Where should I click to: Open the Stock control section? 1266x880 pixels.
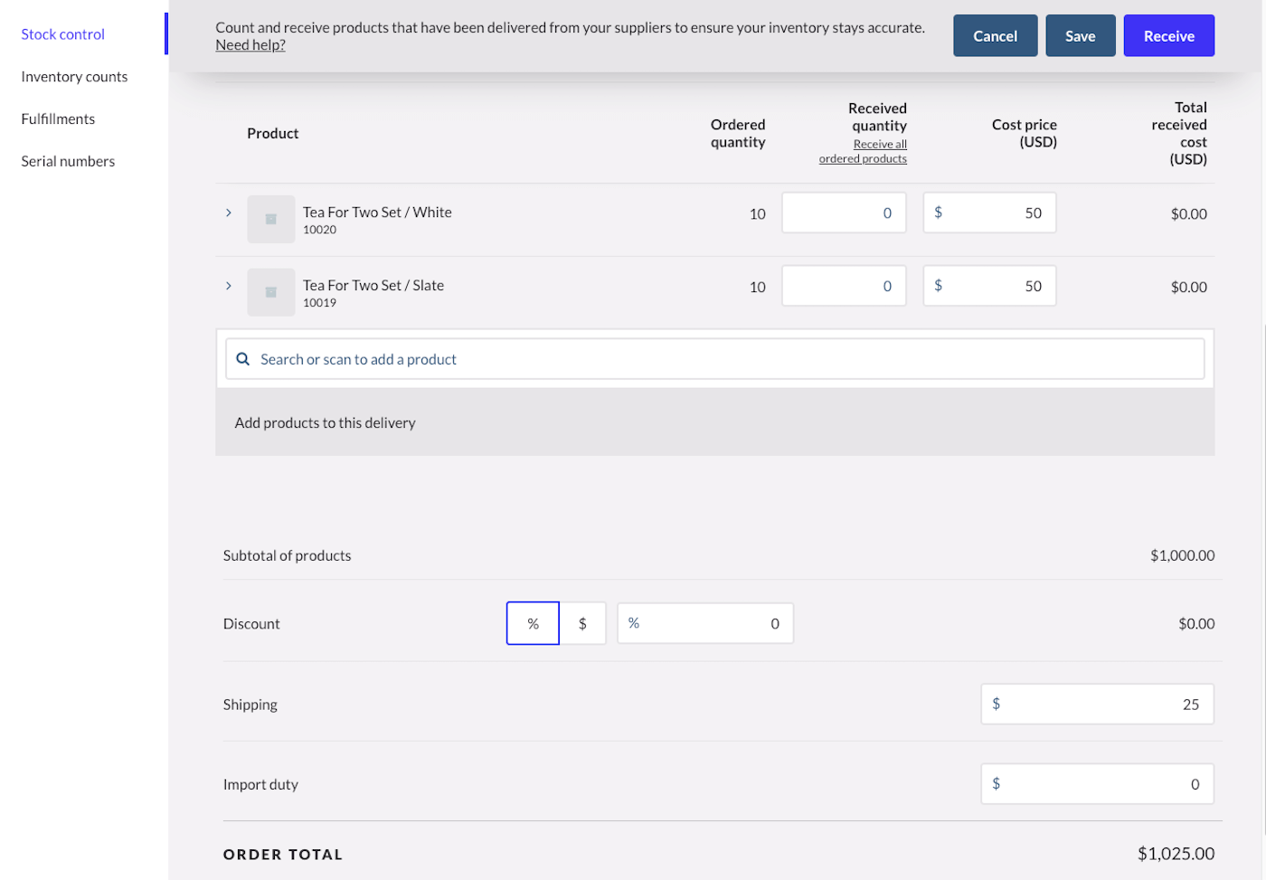pos(63,34)
